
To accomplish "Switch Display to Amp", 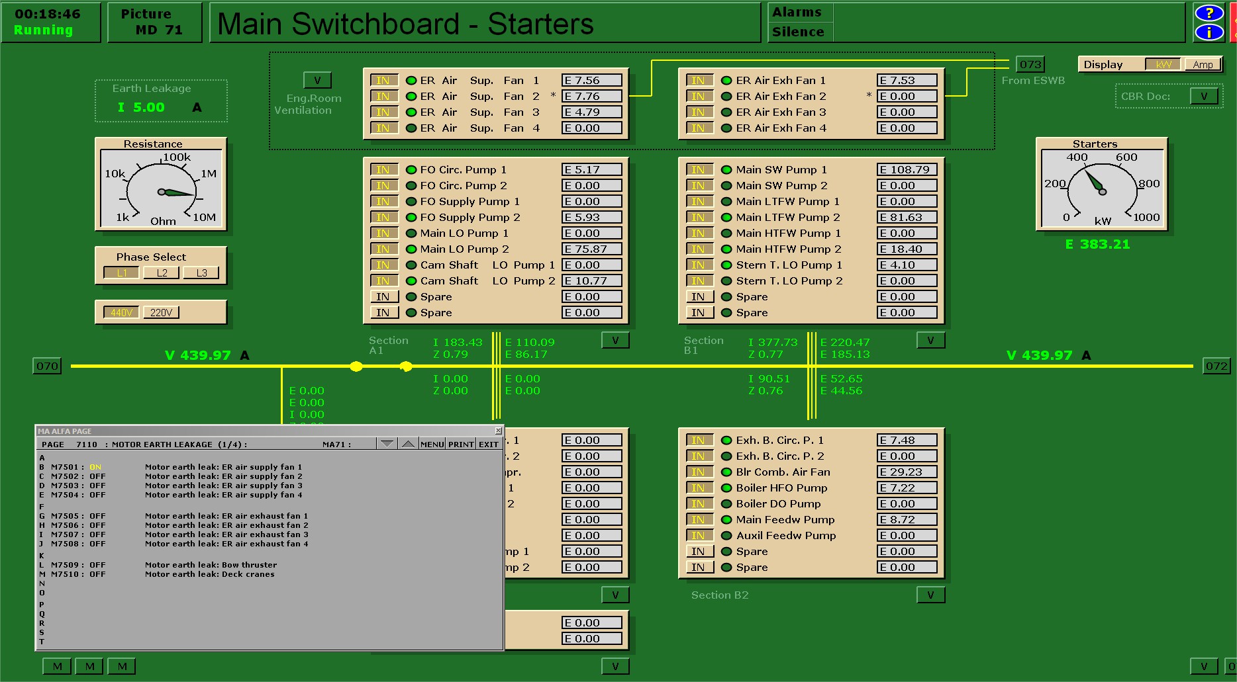I will 1203,64.
